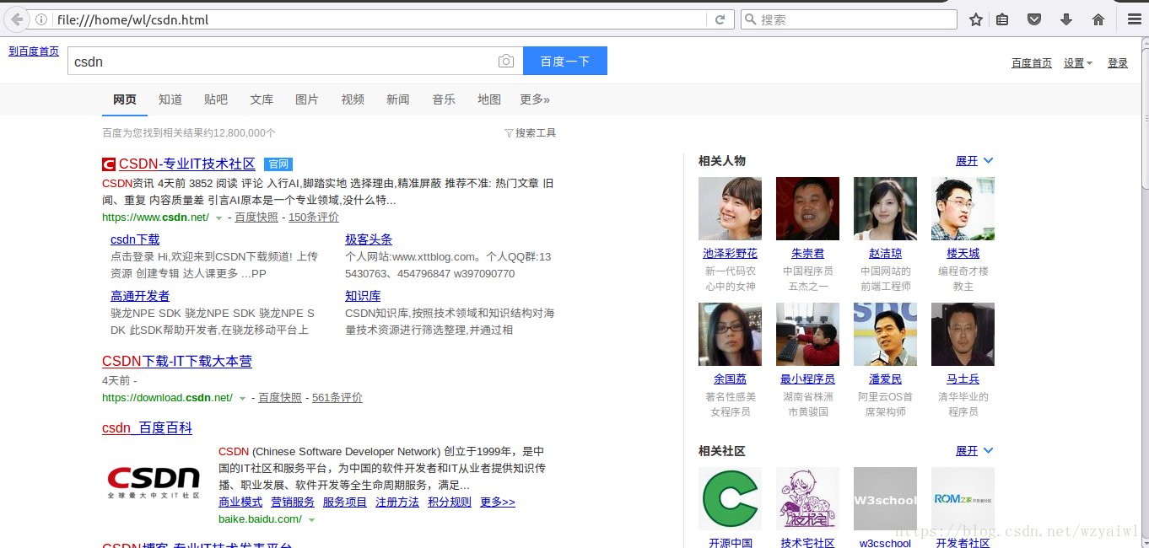The height and width of the screenshot is (548, 1149).
Task: Switch to the 知道 tab
Action: (x=170, y=99)
